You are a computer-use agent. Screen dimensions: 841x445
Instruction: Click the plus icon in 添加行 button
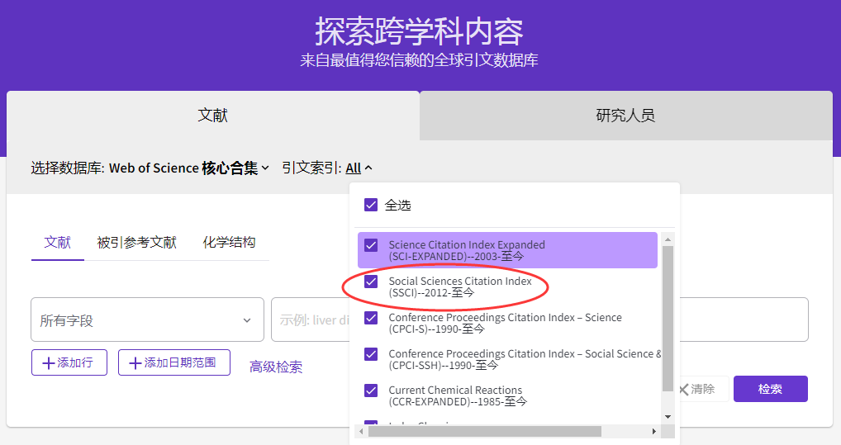(49, 363)
